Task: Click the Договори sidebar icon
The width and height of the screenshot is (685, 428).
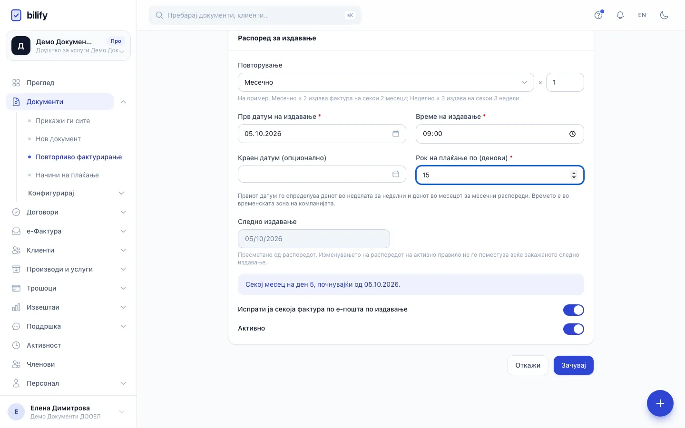Action: click(x=16, y=212)
